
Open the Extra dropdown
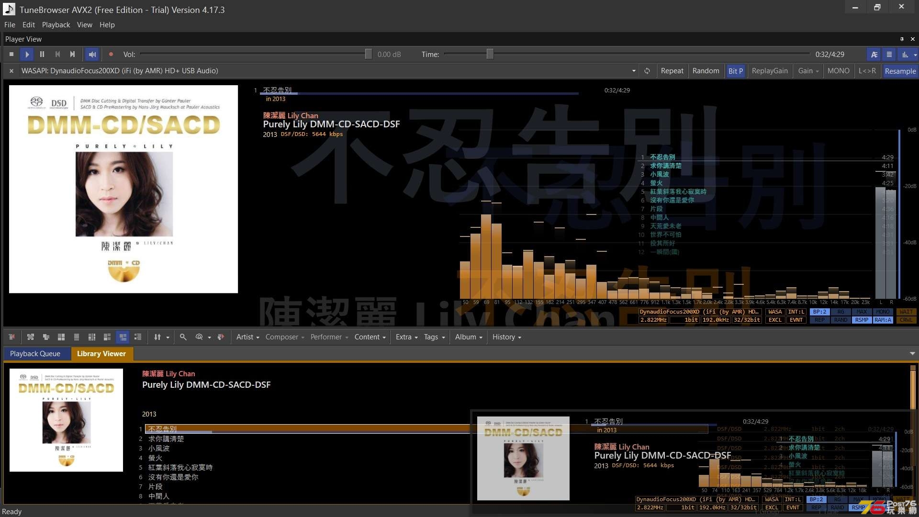pyautogui.click(x=407, y=337)
